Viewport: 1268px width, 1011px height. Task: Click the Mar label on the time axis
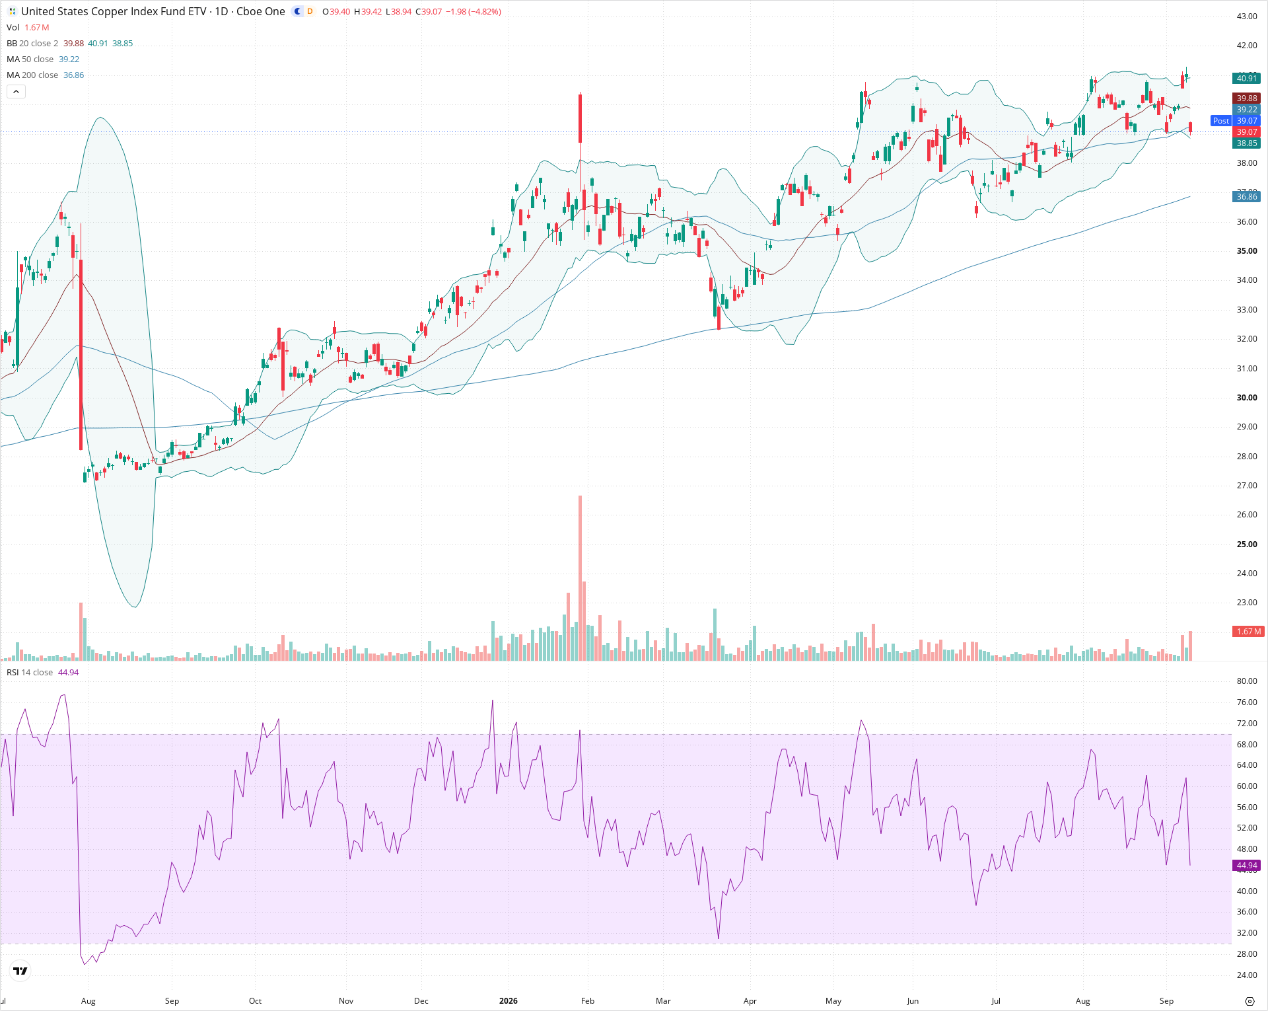(663, 1001)
